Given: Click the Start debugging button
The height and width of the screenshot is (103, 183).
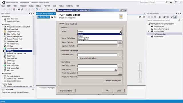Looking at the screenshot, I should pos(50,9).
